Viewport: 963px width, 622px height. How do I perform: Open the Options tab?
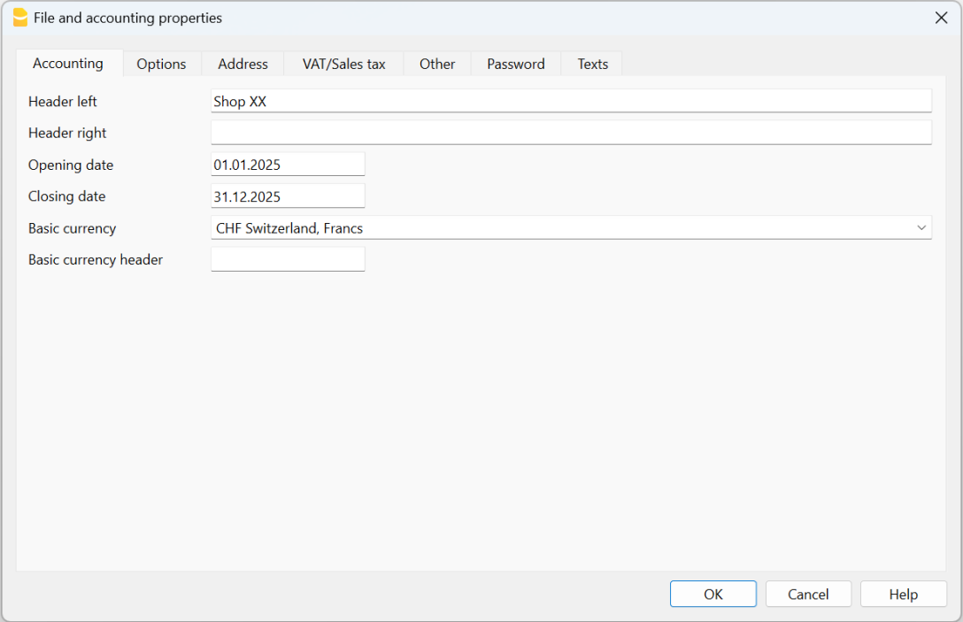161,64
